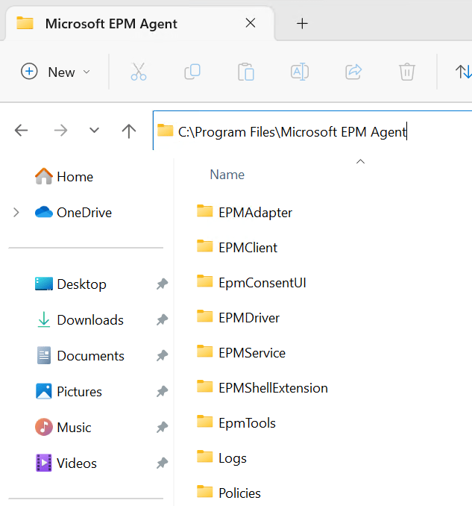Click the Name column header

(x=227, y=175)
